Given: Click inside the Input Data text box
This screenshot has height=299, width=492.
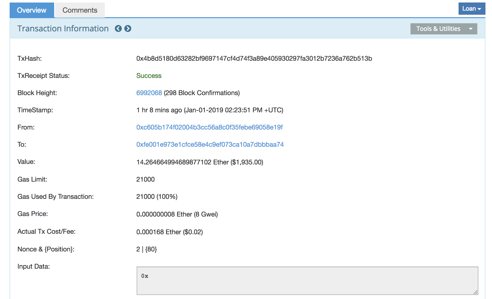Looking at the screenshot, I should (x=307, y=281).
